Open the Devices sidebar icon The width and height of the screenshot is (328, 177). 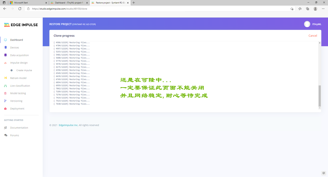pyautogui.click(x=6, y=48)
